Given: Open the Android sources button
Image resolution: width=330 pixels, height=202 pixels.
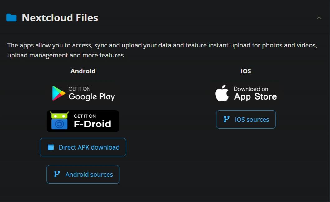Looking at the screenshot, I should click(x=83, y=175).
